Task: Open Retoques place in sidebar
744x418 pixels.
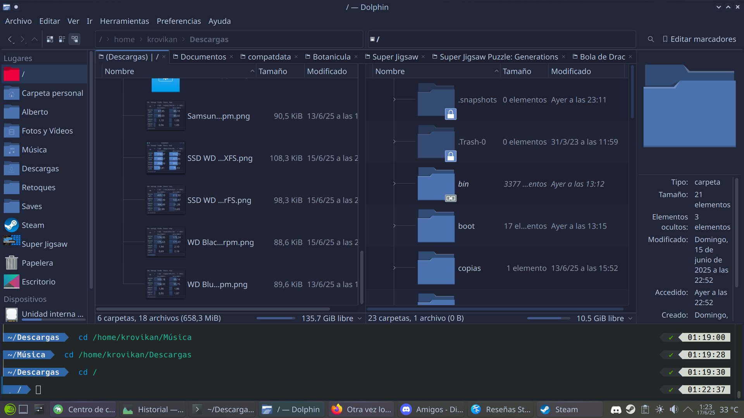Action: coord(45,187)
